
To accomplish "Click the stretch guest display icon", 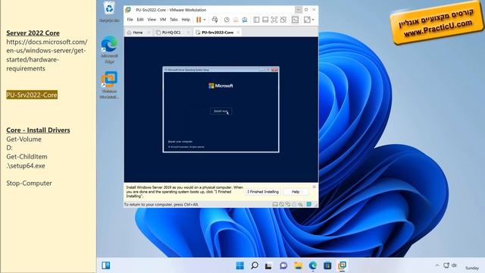I will coord(307,20).
